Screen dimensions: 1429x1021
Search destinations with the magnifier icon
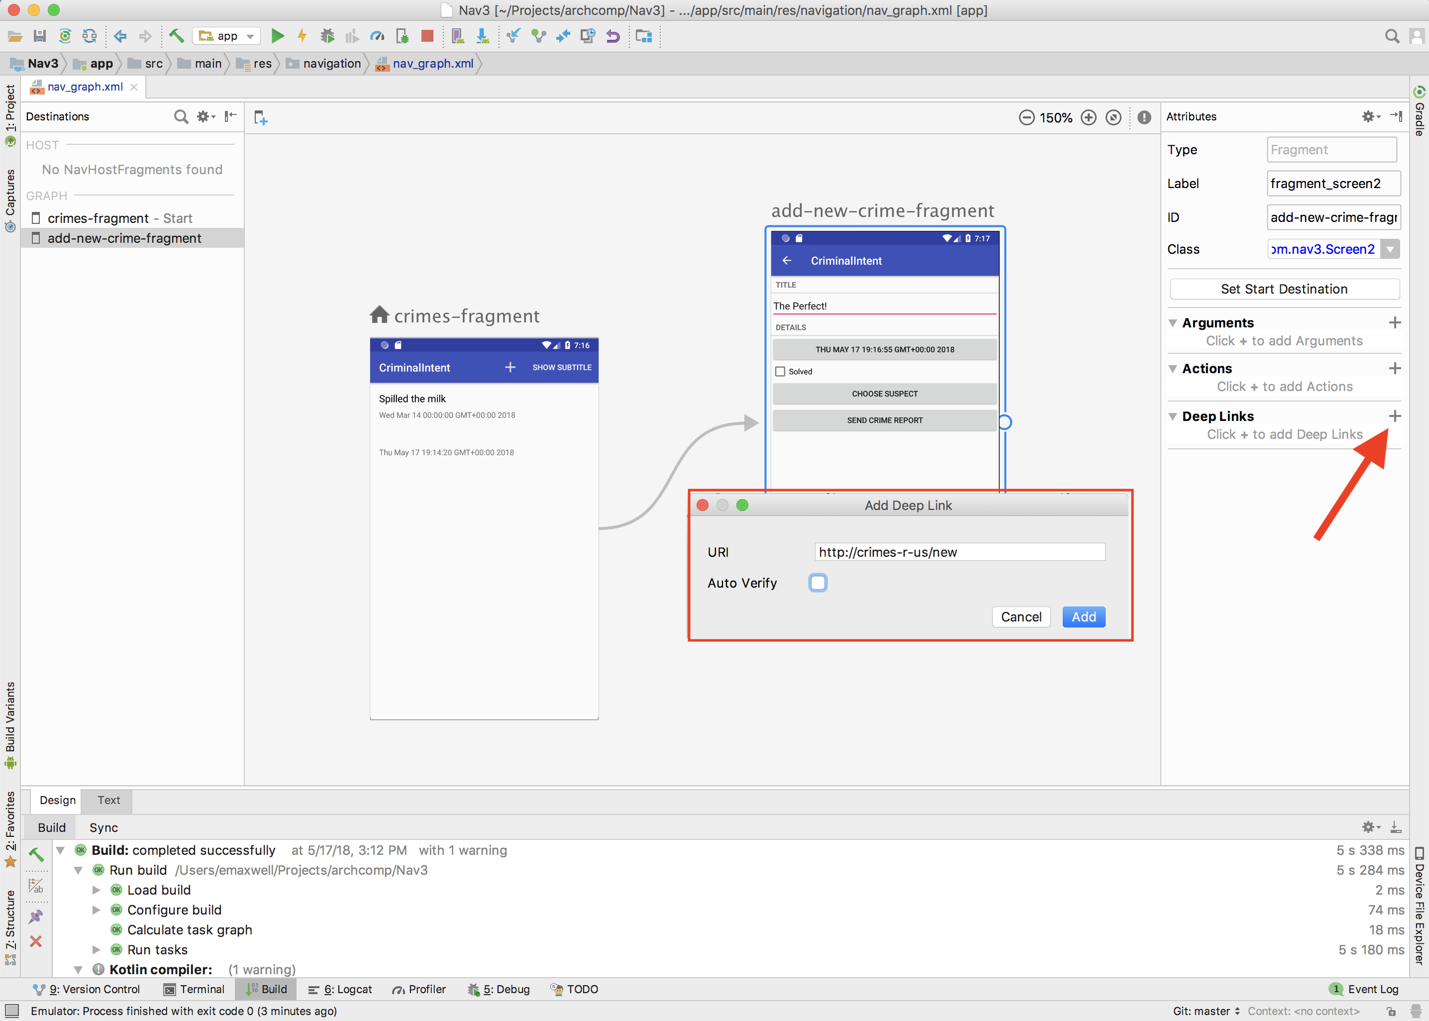181,117
